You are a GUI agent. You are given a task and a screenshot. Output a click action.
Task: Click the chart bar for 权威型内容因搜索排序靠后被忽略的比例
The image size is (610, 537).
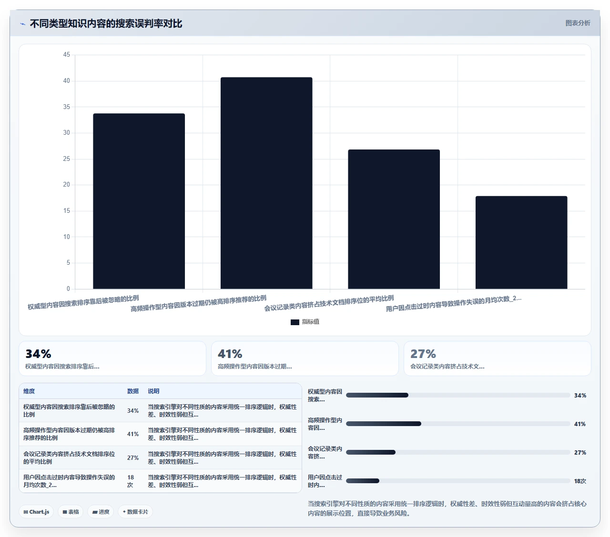coord(139,201)
